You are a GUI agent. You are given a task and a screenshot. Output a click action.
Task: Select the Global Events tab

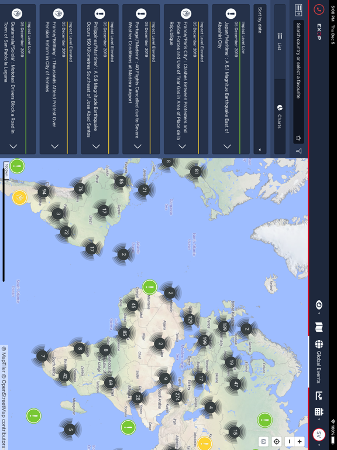[x=319, y=362]
